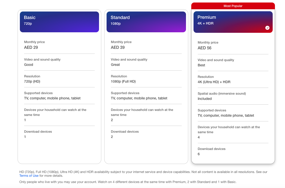Viewport: 285px width, 188px height.
Task: Open the Terms of Use link
Action: (x=29, y=176)
